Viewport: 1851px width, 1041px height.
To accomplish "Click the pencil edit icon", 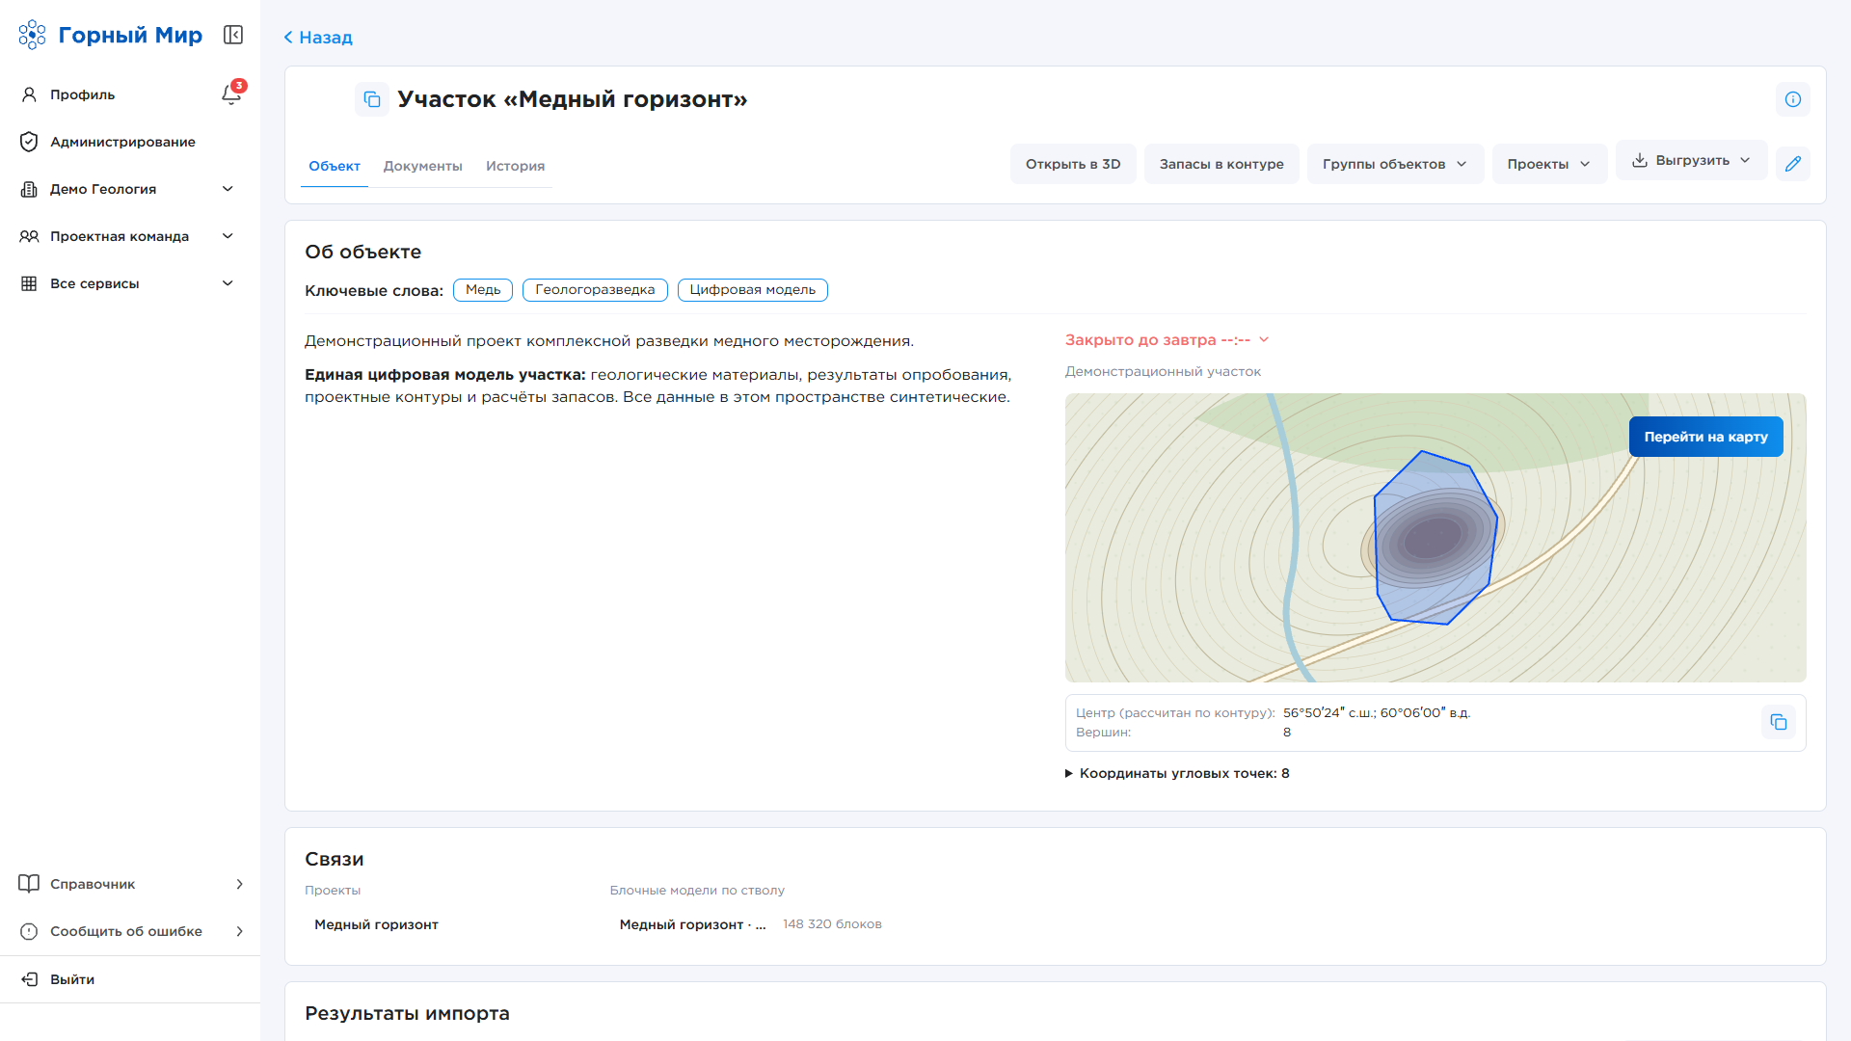I will click(x=1793, y=164).
